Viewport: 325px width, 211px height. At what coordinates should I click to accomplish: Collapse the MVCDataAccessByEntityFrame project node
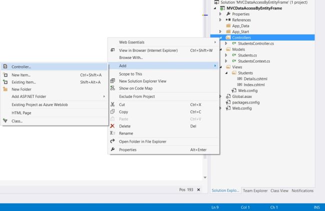[215, 8]
